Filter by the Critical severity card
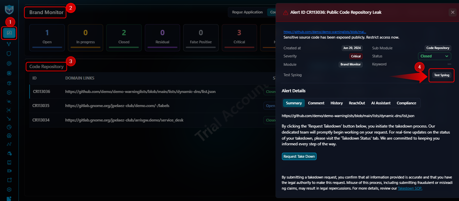This screenshot has height=201, width=459. (x=239, y=38)
